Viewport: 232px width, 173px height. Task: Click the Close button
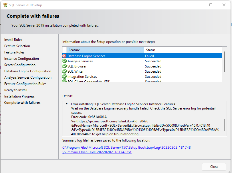(x=214, y=167)
